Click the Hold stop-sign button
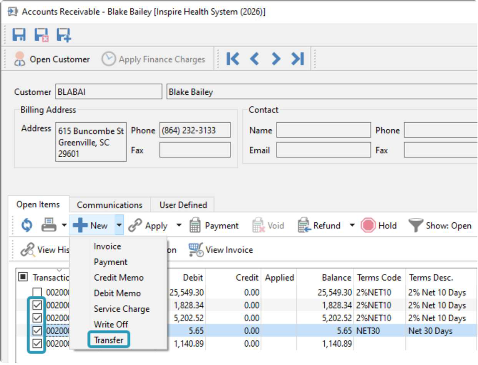 tap(379, 225)
